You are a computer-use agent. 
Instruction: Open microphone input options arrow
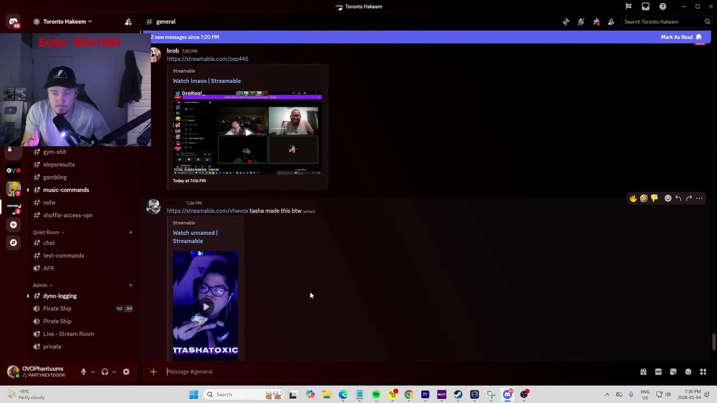(x=92, y=372)
